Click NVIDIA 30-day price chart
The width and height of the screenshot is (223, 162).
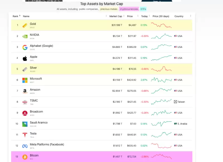[161, 36]
